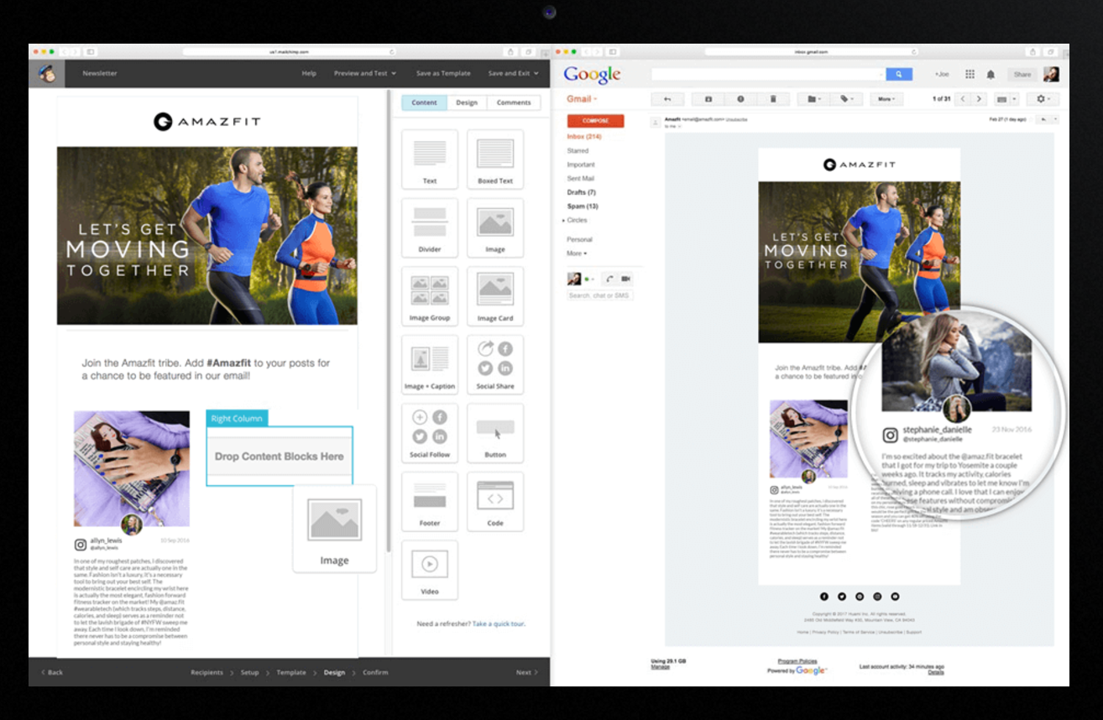Open the More actions dropdown in Gmail toolbar
Viewport: 1103px width, 720px height.
click(885, 99)
